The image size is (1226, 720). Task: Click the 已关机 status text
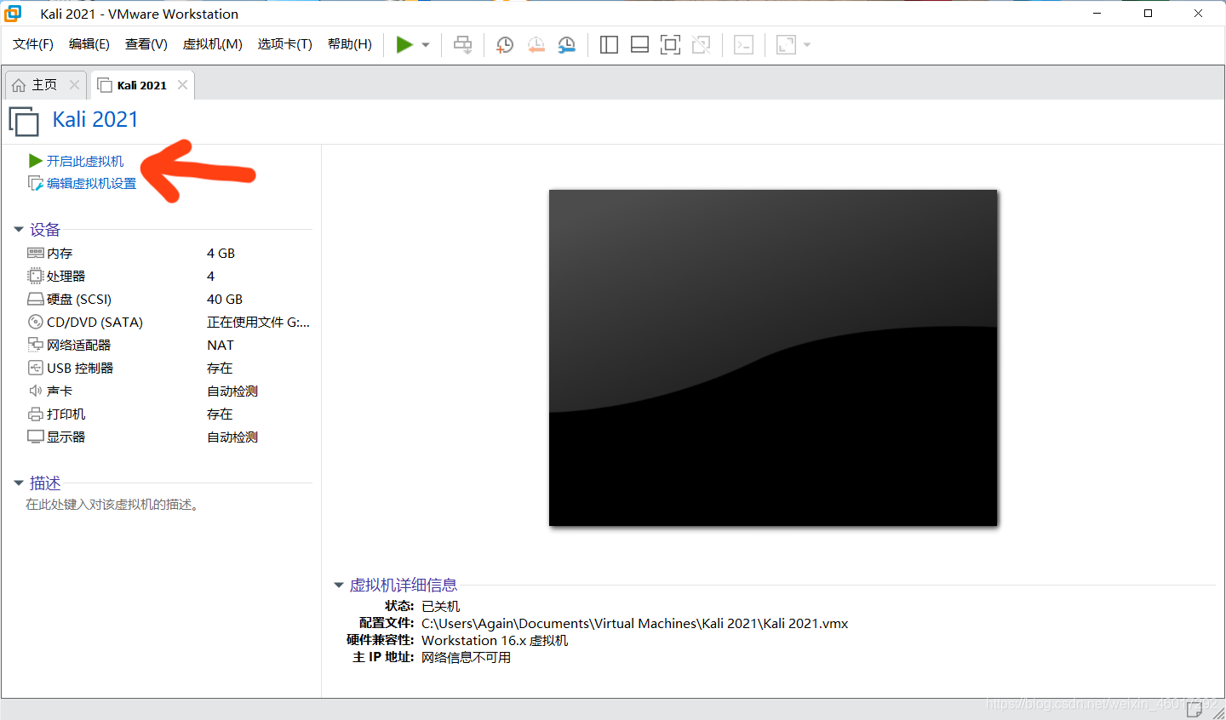pos(440,606)
